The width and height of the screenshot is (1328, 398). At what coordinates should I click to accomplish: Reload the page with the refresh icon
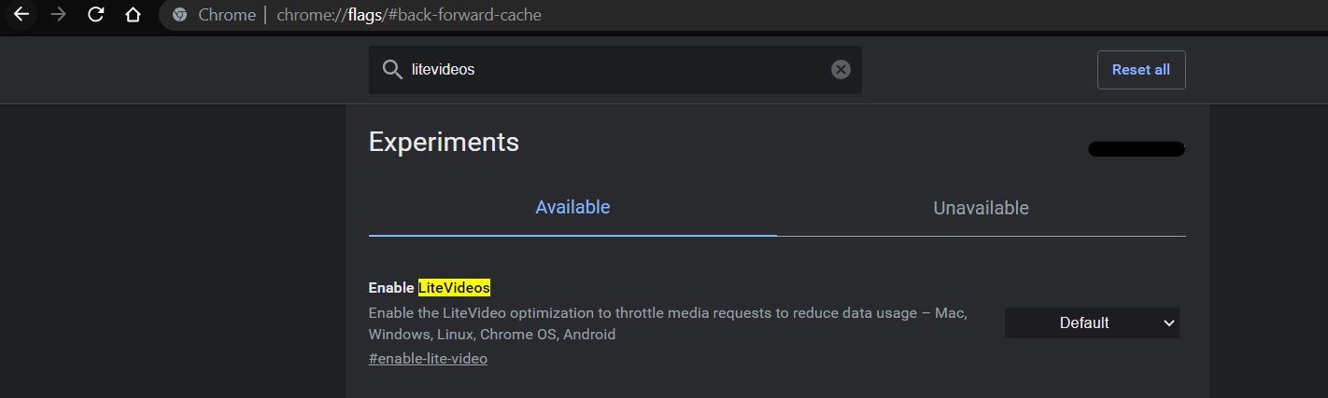95,15
